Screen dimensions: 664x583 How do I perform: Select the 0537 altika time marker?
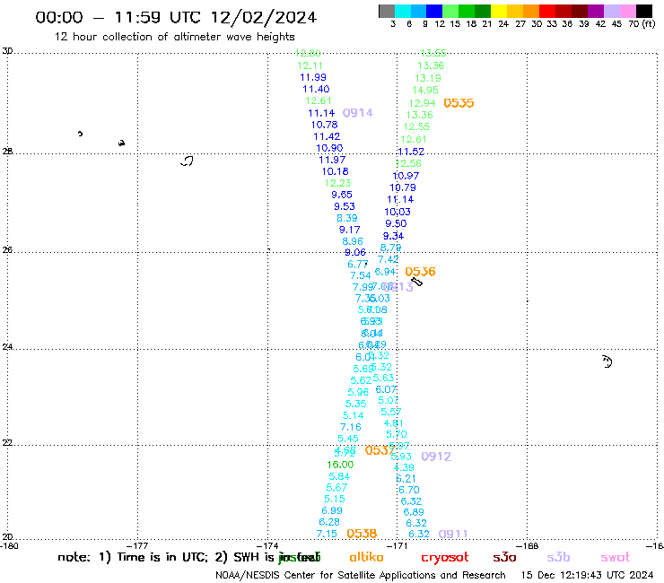coord(380,450)
